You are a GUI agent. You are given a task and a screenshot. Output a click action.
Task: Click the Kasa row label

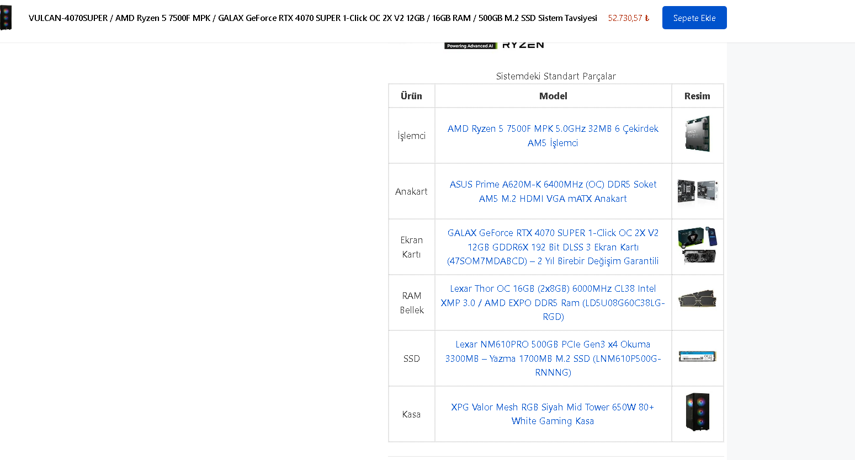(411, 414)
